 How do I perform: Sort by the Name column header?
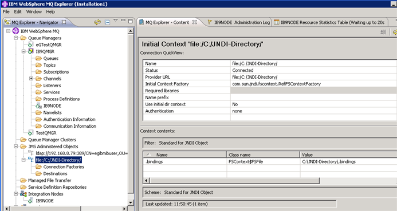tap(184, 155)
